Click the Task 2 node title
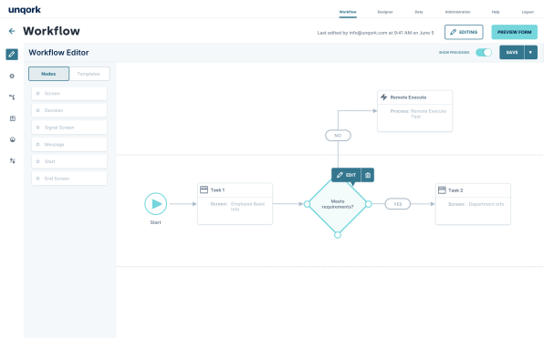Image resolution: width=544 pixels, height=338 pixels. [x=455, y=190]
